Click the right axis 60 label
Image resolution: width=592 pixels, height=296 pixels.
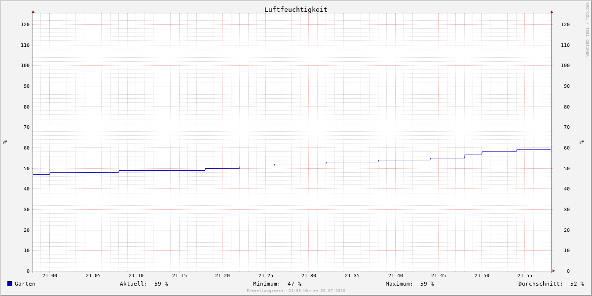(565, 148)
